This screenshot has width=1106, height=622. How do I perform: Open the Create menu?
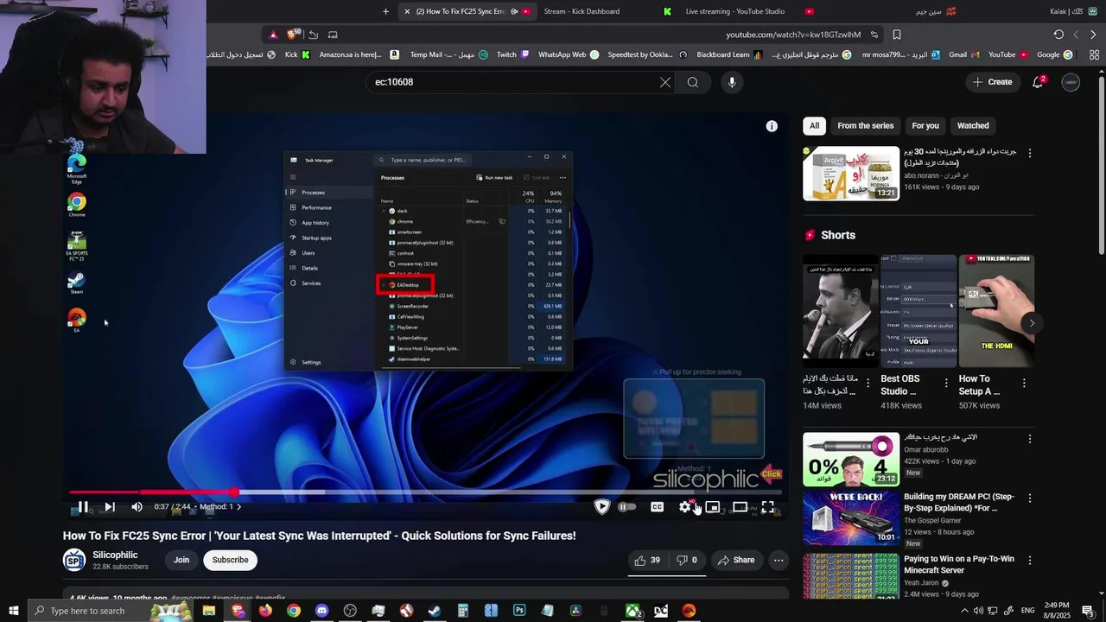coord(993,82)
